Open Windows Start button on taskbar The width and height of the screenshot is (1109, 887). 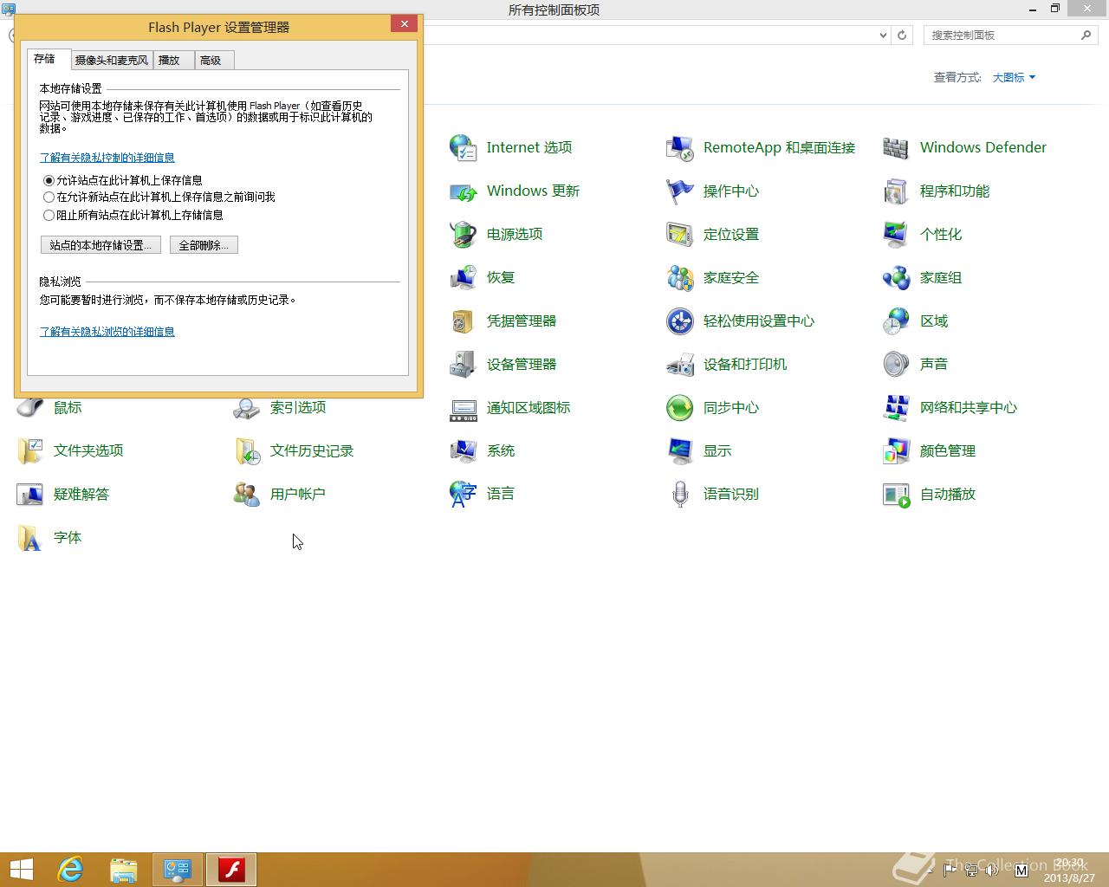click(22, 870)
